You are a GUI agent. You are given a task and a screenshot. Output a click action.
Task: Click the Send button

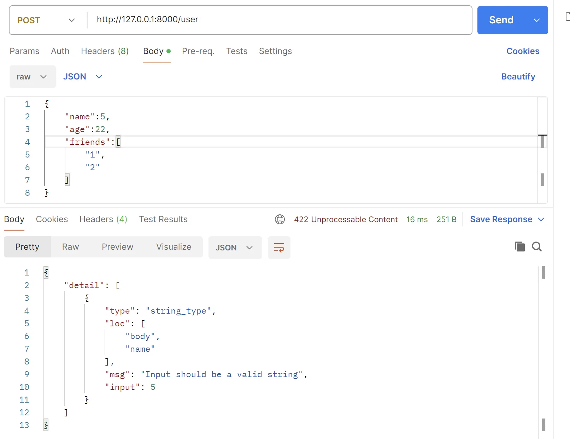(501, 20)
